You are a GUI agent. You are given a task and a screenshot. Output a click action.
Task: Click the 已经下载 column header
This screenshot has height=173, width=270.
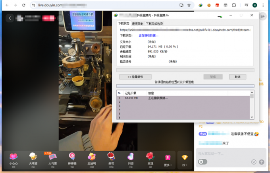[x=135, y=93]
